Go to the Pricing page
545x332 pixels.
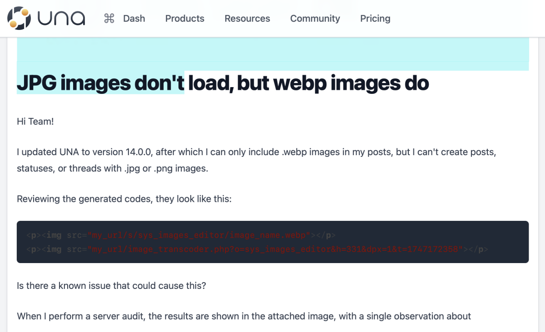375,19
